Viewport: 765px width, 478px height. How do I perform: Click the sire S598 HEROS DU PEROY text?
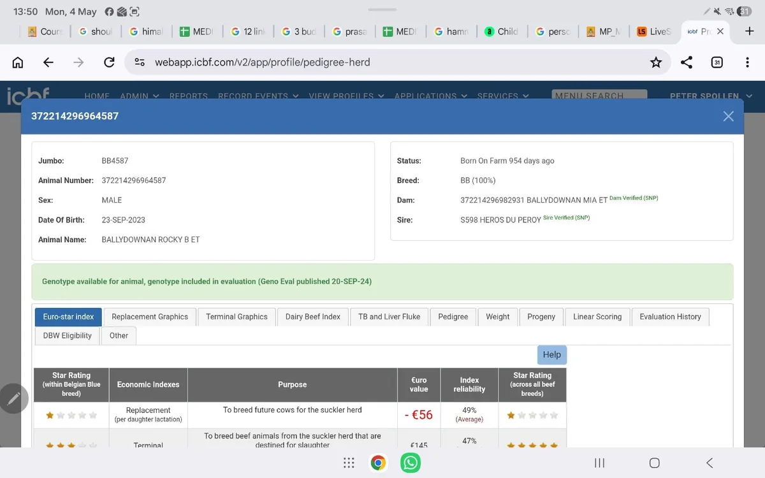500,220
